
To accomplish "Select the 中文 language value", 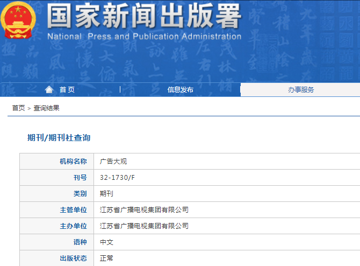I will 106,242.
